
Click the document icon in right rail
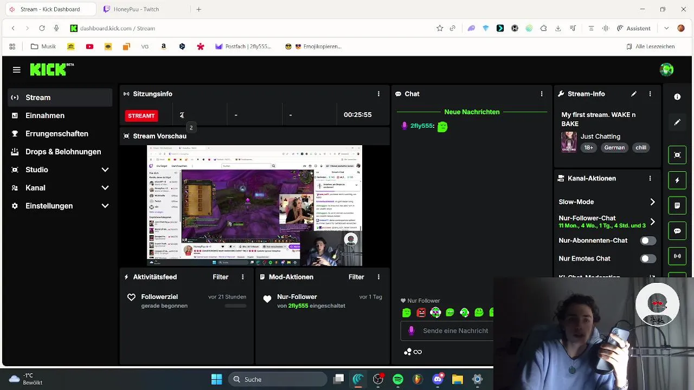point(677,206)
